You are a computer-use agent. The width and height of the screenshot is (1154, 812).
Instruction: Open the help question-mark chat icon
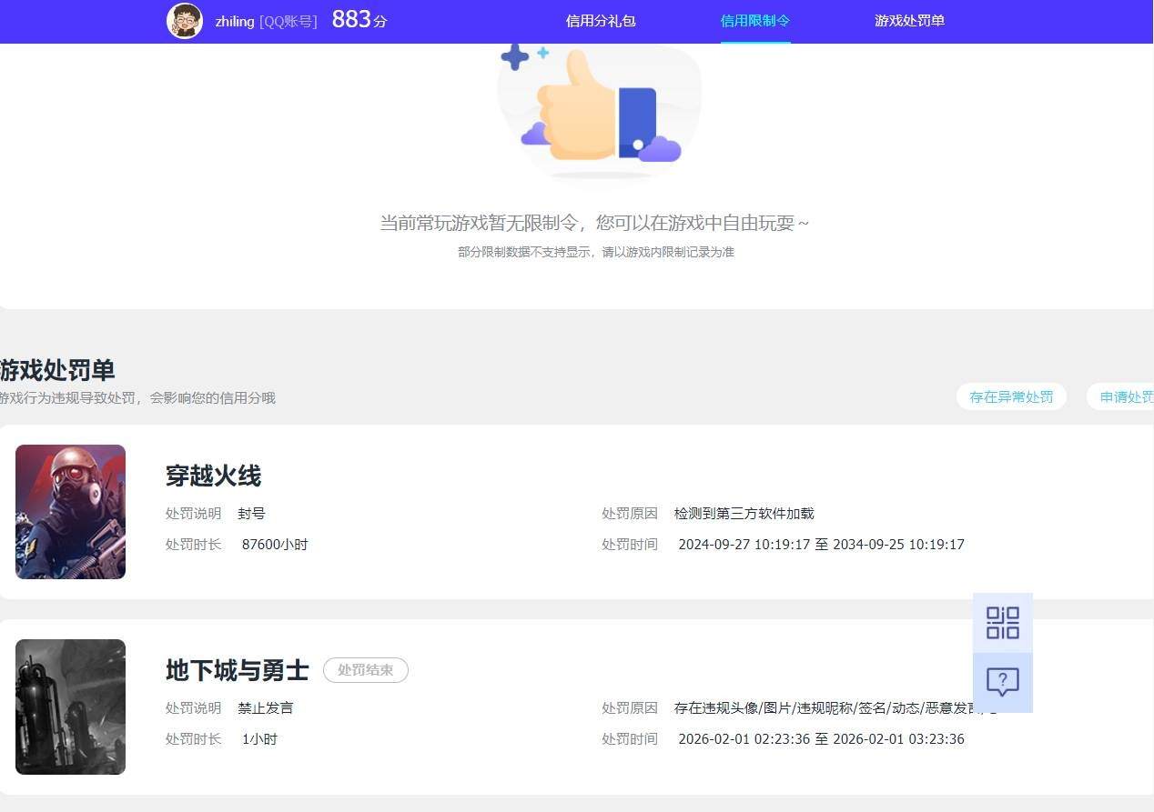click(x=1002, y=682)
